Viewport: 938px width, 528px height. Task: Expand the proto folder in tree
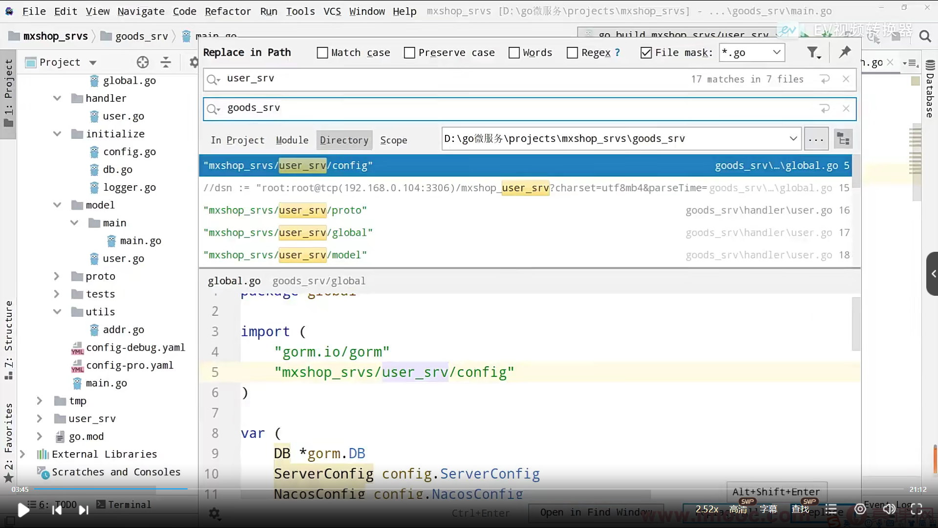click(x=57, y=276)
